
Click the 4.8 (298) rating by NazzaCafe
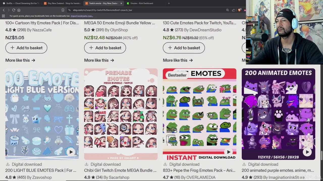[16, 30]
